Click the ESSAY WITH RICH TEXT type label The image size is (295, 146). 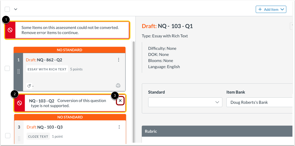tap(47, 69)
